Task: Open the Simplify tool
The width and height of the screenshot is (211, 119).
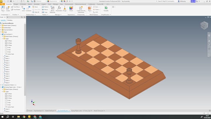Action: (106, 9)
